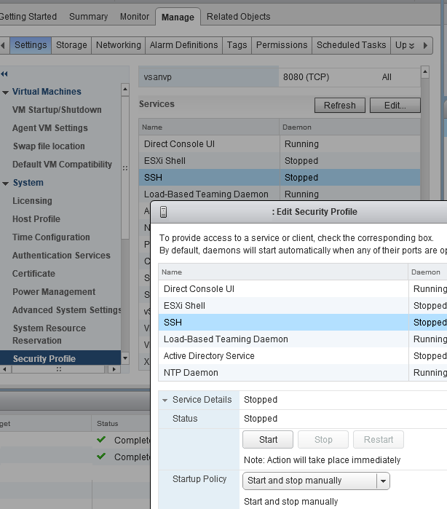
Task: Click second Completed green checkmark icon
Action: click(x=101, y=457)
